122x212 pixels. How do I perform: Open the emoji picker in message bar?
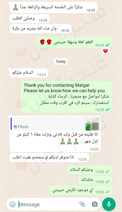coord(13,204)
